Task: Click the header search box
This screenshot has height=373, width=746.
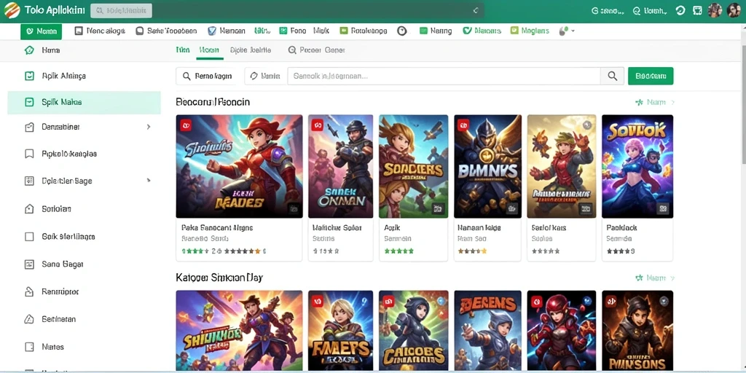Action: point(121,10)
